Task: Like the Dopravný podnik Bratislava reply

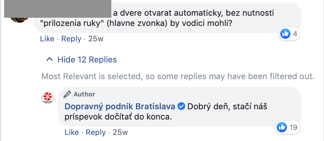Action: [x=71, y=132]
